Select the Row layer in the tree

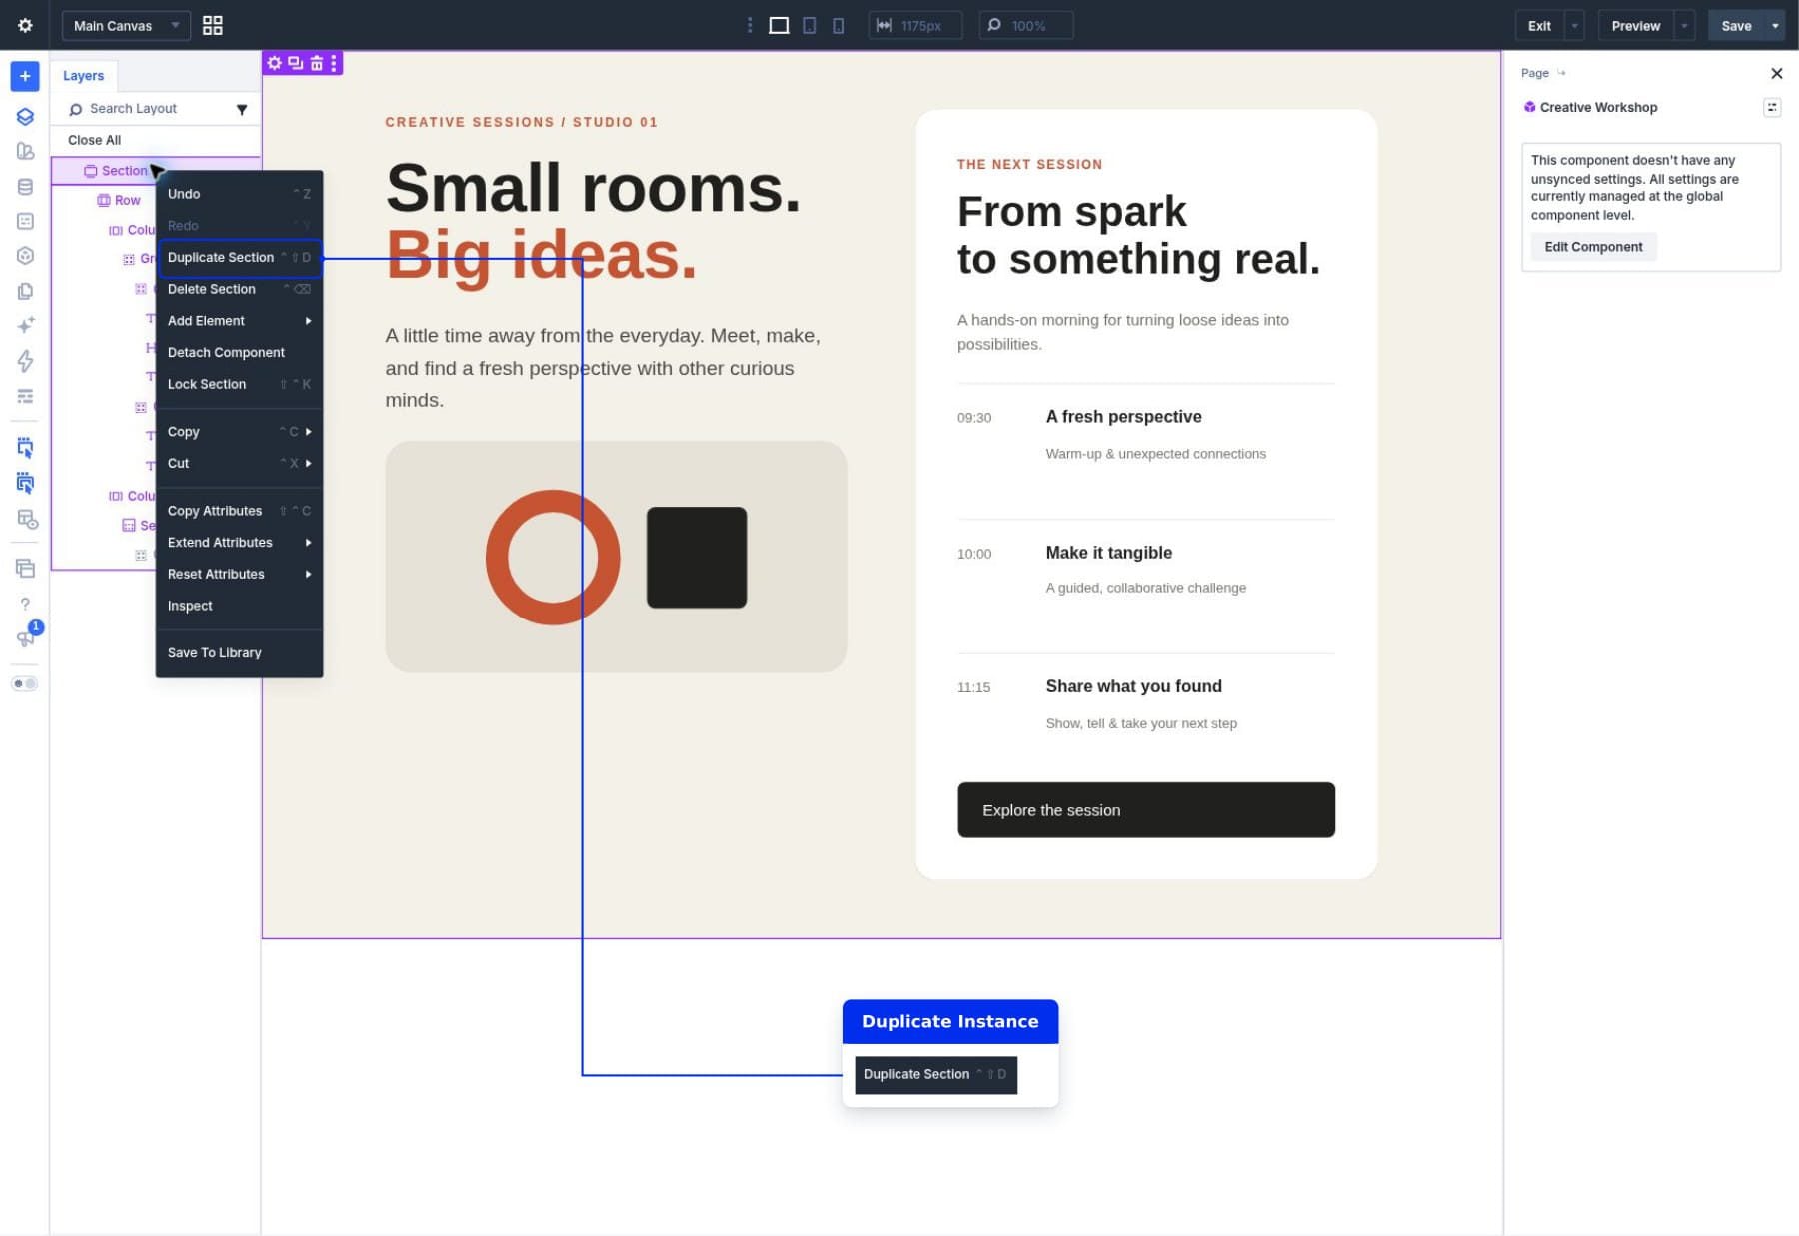click(x=119, y=201)
